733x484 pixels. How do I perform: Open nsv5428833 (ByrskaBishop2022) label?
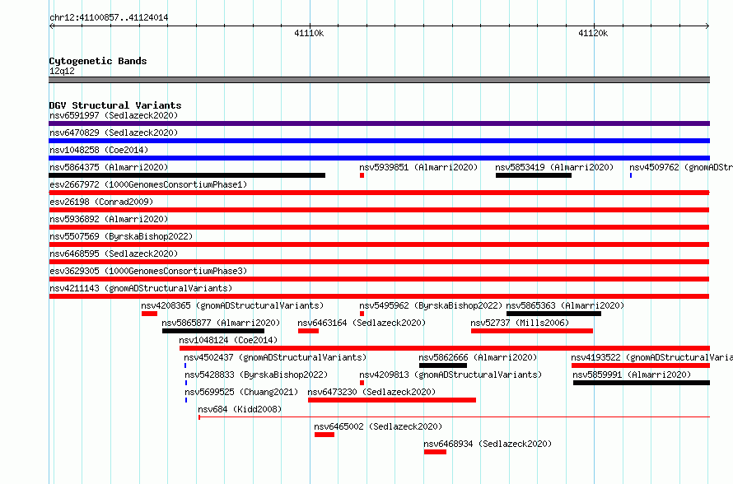pos(256,375)
